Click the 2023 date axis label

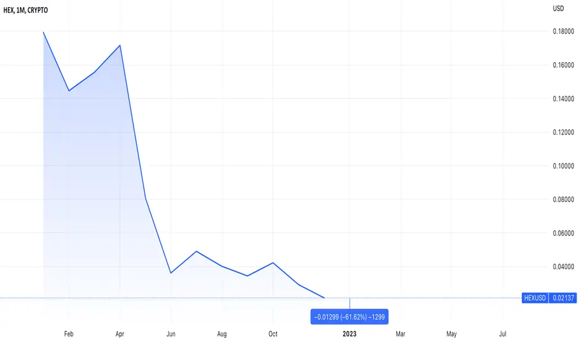click(349, 334)
